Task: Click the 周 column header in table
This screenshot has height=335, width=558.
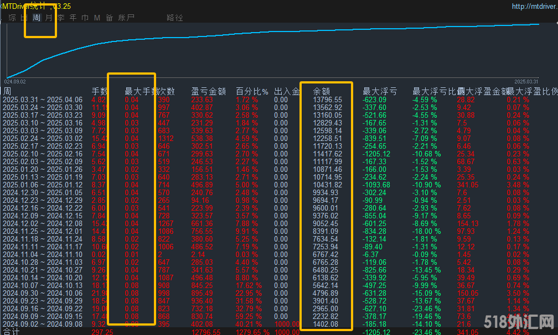Action: (x=7, y=91)
